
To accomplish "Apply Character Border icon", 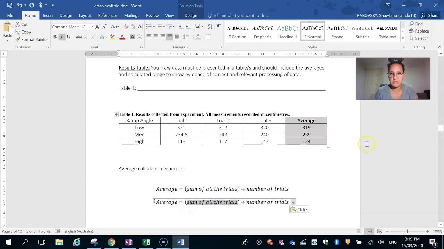I will pyautogui.click(x=140, y=27).
